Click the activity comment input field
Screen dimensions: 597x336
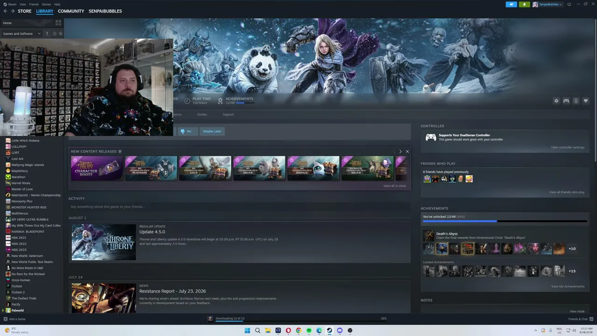(240, 207)
